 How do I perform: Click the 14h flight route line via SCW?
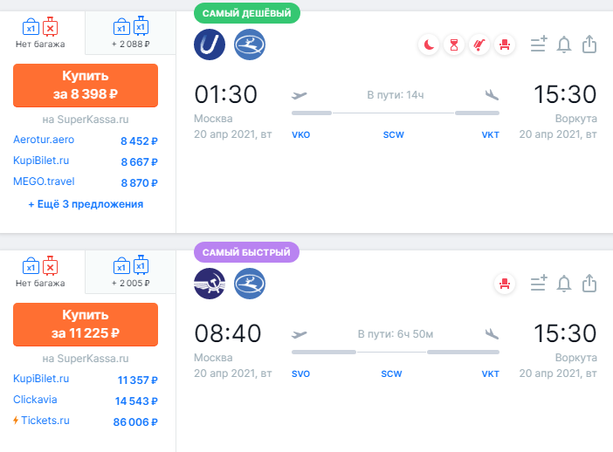(x=395, y=113)
